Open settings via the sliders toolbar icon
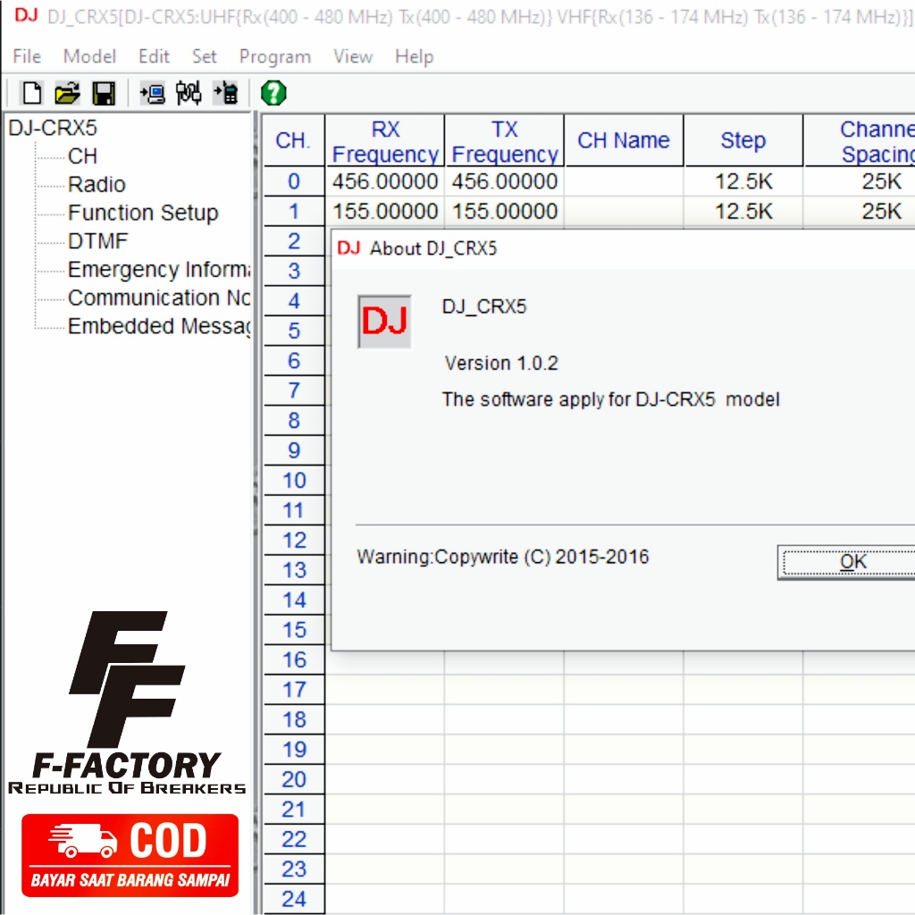 (x=189, y=94)
